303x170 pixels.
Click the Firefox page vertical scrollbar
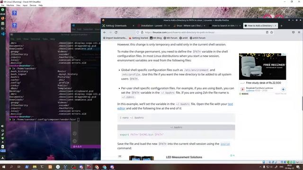point(302,103)
